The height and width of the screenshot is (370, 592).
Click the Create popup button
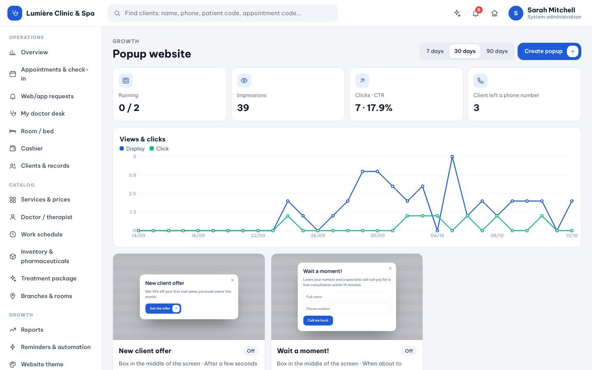pos(549,51)
